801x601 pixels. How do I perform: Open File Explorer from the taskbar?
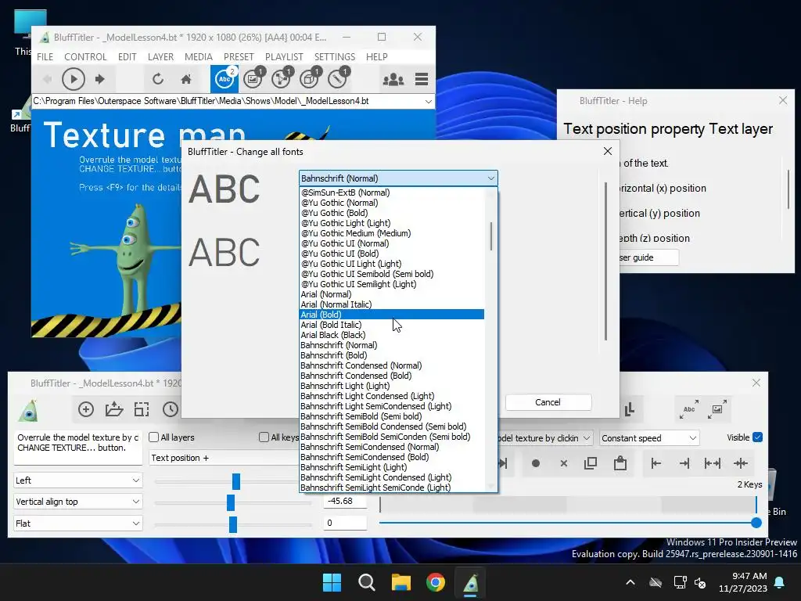click(401, 582)
